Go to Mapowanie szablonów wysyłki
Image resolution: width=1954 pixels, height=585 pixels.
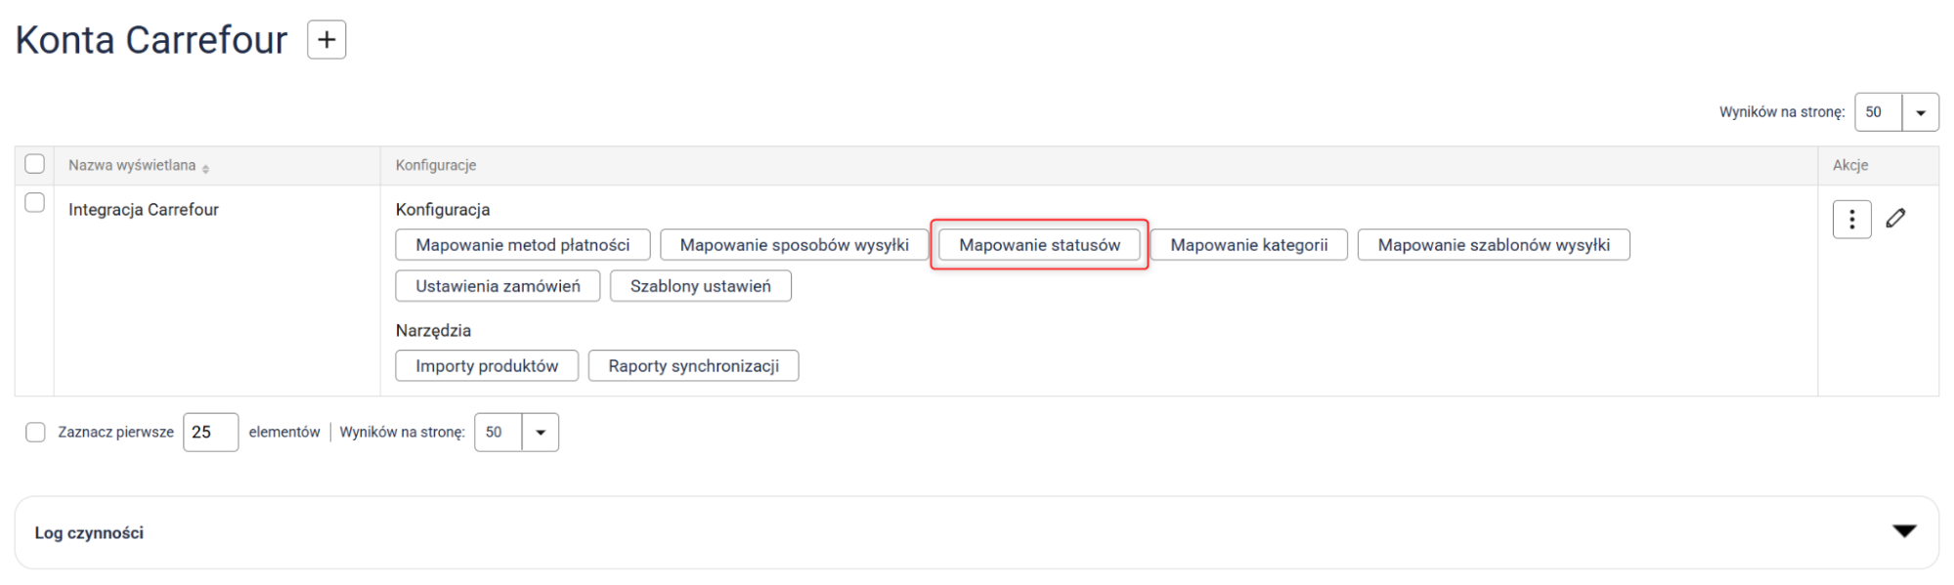[1493, 245]
